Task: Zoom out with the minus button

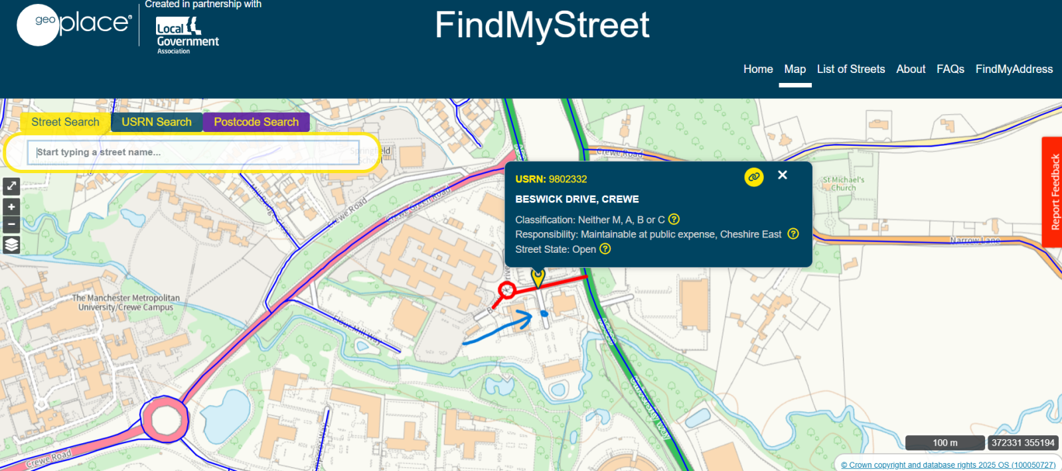Action: pos(11,224)
